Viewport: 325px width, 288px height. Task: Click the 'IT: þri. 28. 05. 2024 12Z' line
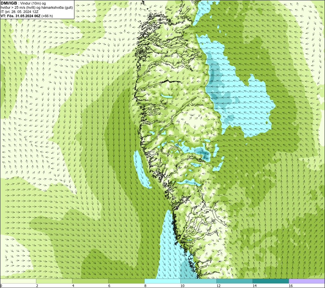(20, 12)
